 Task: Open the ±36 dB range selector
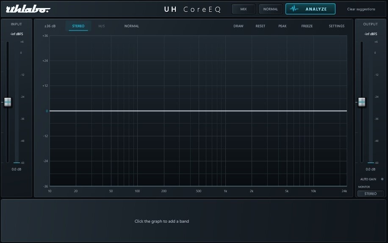click(x=50, y=26)
